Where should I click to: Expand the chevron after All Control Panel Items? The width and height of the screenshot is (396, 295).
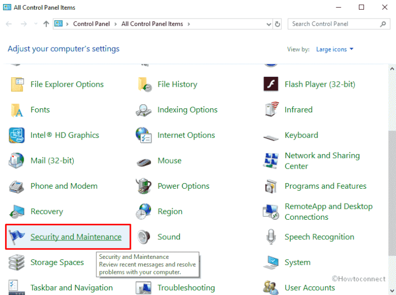pyautogui.click(x=189, y=24)
